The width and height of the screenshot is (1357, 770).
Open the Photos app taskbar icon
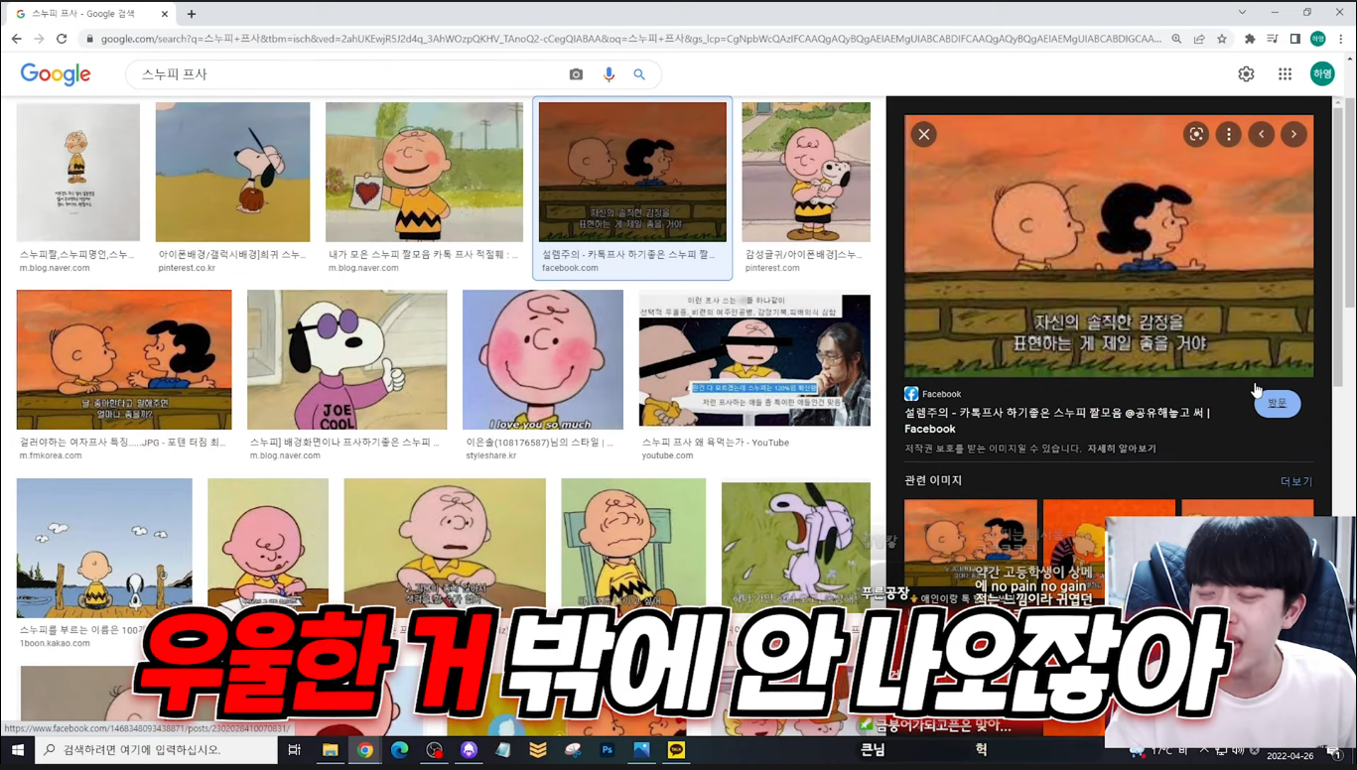(641, 750)
